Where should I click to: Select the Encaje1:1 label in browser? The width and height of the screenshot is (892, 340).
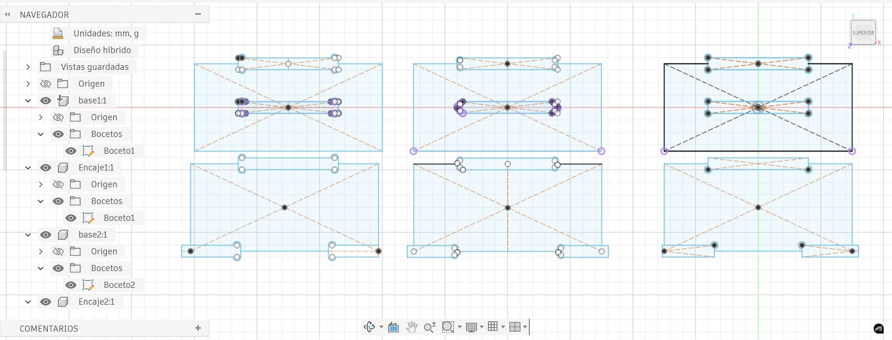pos(96,168)
